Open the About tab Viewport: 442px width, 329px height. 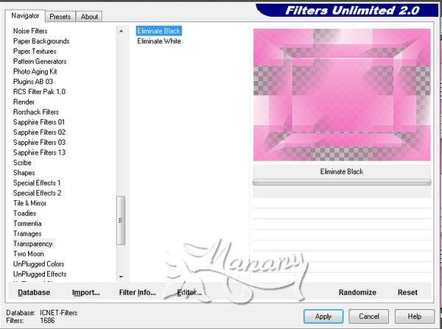point(89,17)
